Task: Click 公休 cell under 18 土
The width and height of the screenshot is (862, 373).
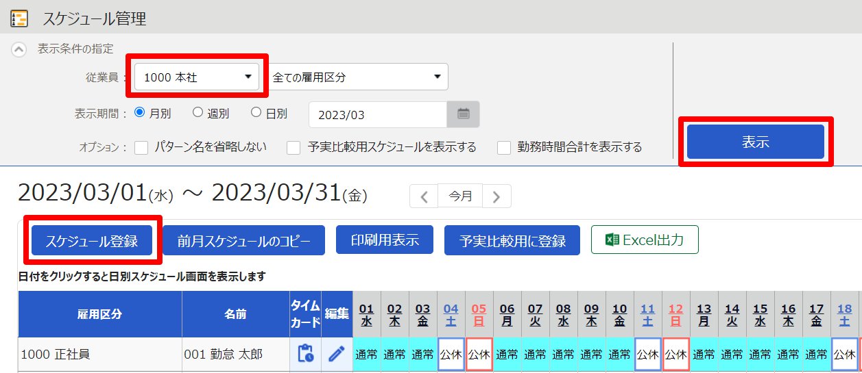Action: [845, 355]
